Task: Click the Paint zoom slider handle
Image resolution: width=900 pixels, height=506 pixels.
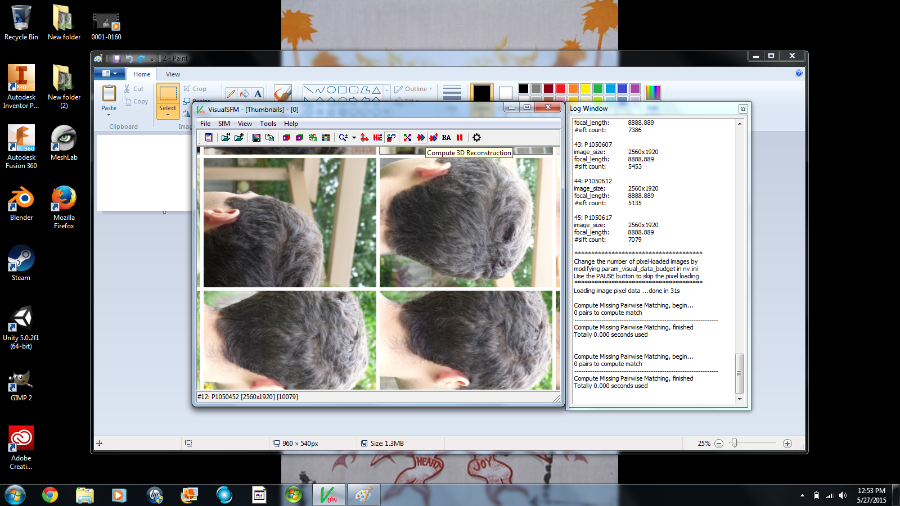Action: pos(734,443)
